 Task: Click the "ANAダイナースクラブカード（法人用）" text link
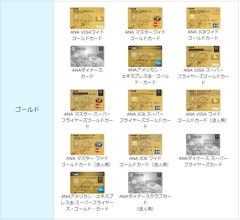click(x=145, y=202)
